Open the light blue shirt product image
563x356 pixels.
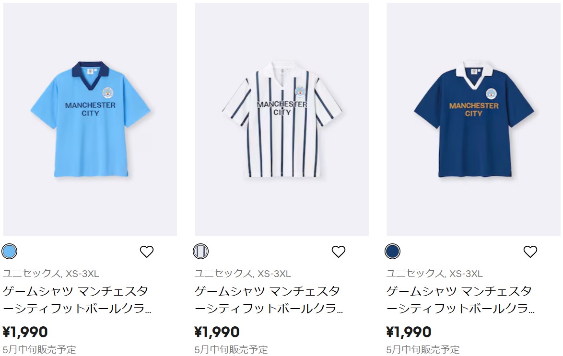tap(90, 119)
